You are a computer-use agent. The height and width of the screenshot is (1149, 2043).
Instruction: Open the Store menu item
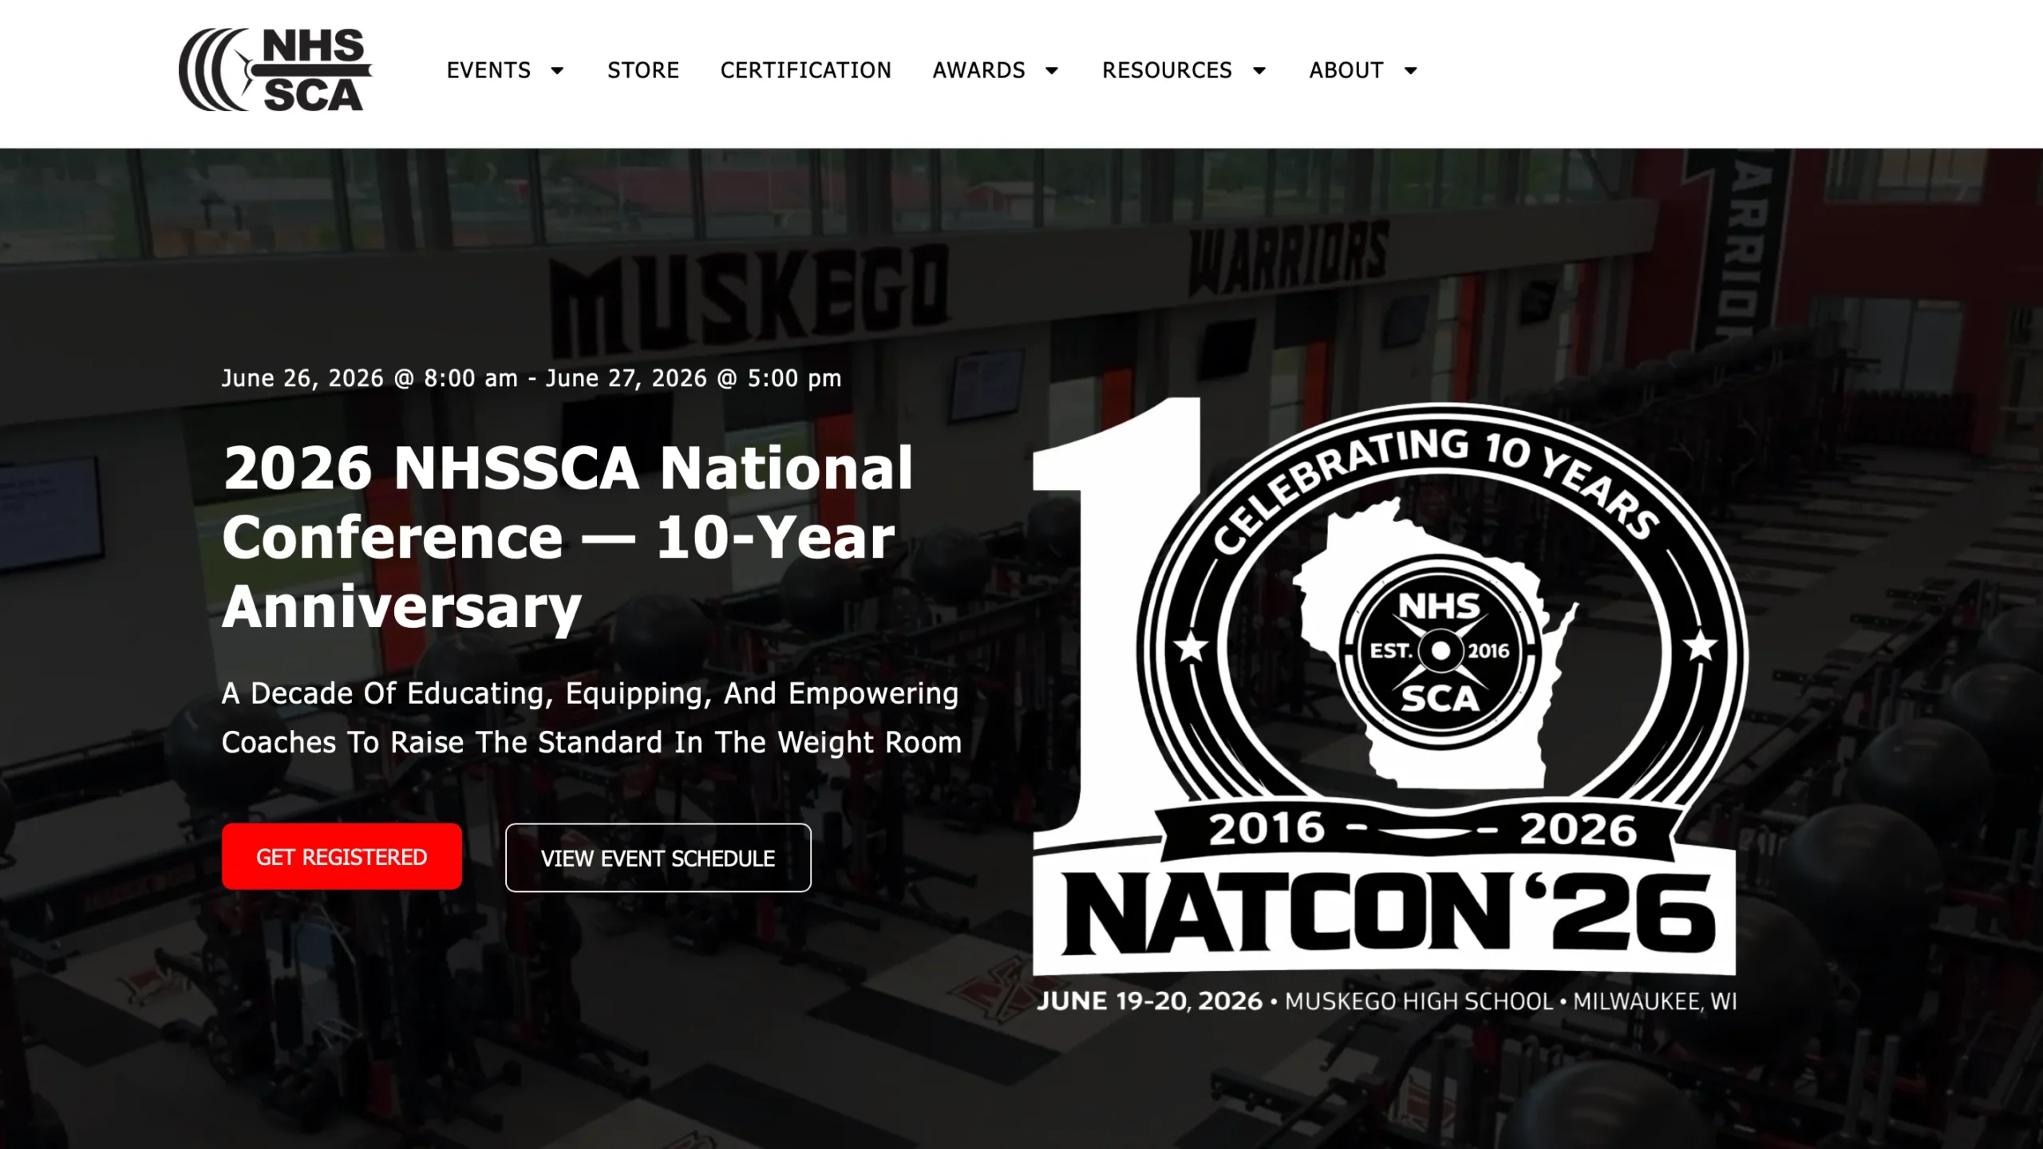point(643,70)
